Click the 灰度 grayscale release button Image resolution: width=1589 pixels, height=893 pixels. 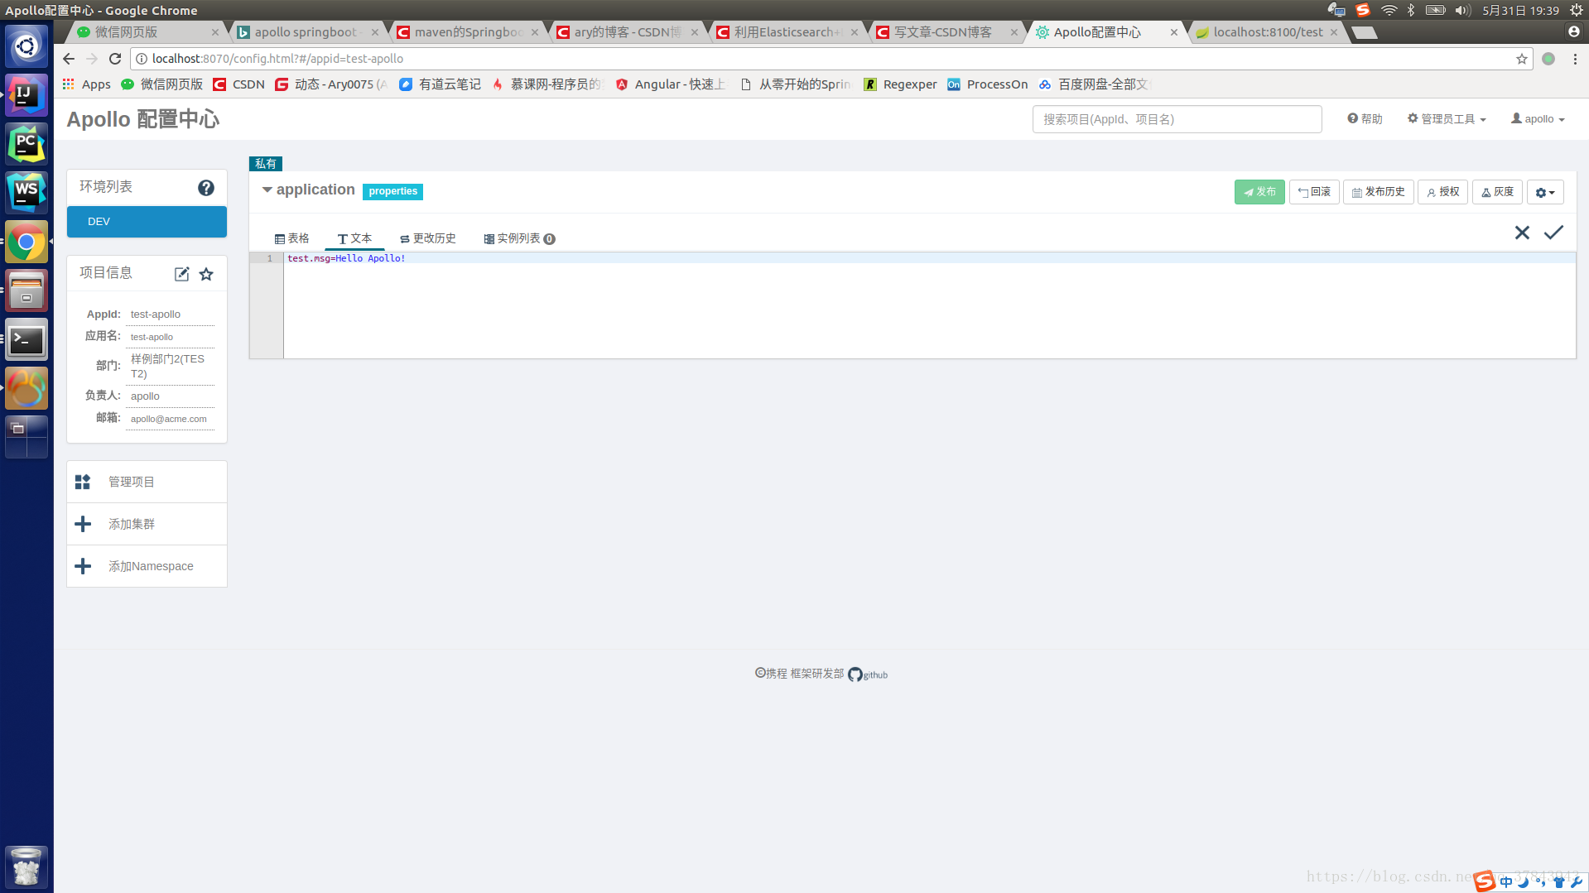1497,192
